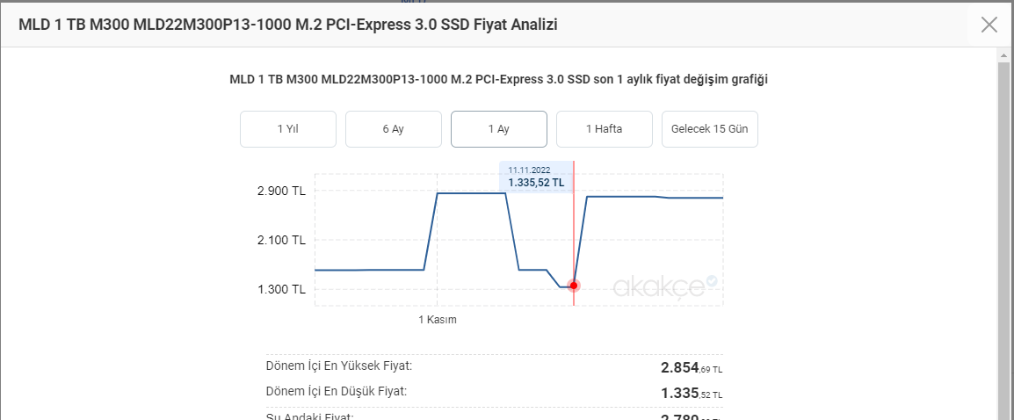This screenshot has width=1014, height=420.
Task: Click the red data point on chart
Action: pos(574,286)
